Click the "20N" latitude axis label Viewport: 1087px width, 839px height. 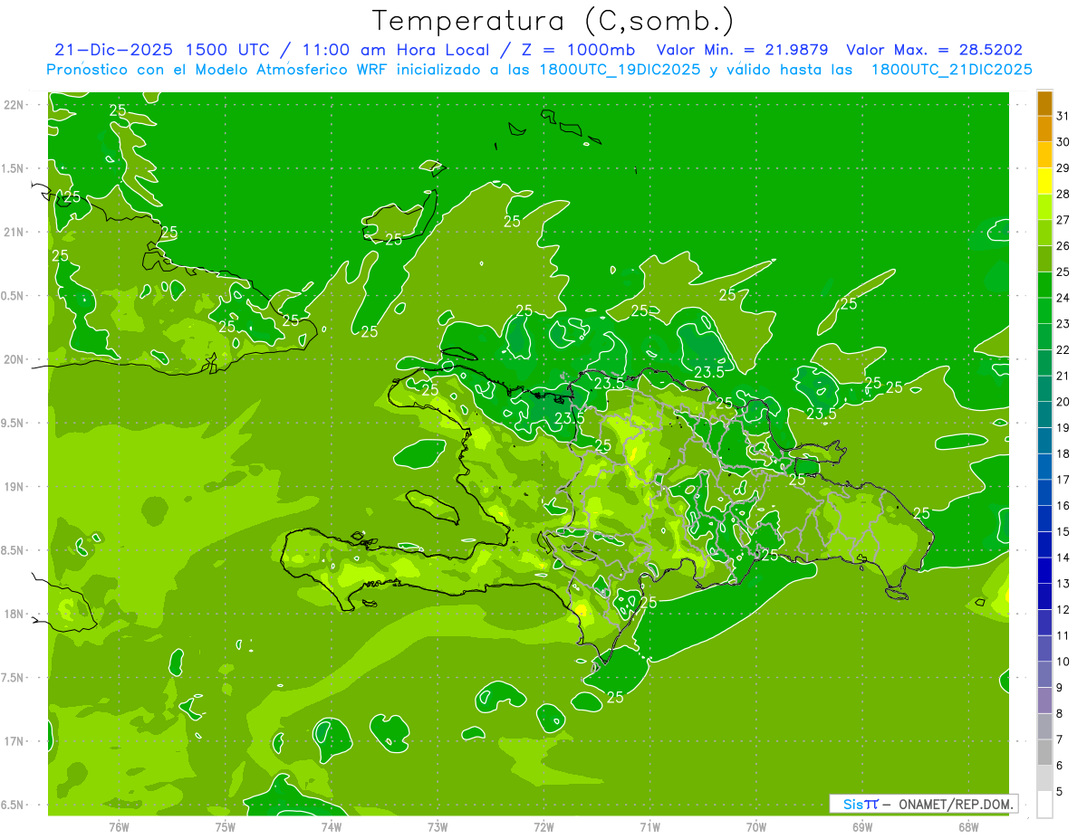(x=14, y=359)
